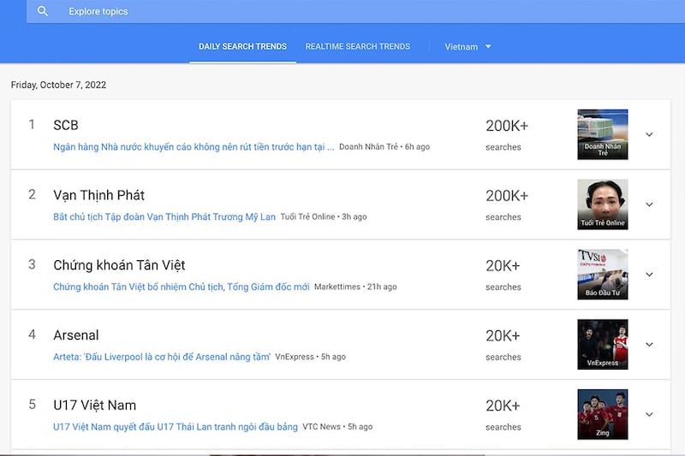Open U17 Việt Nam quyết đấu article link
The height and width of the screenshot is (456, 685).
[176, 427]
